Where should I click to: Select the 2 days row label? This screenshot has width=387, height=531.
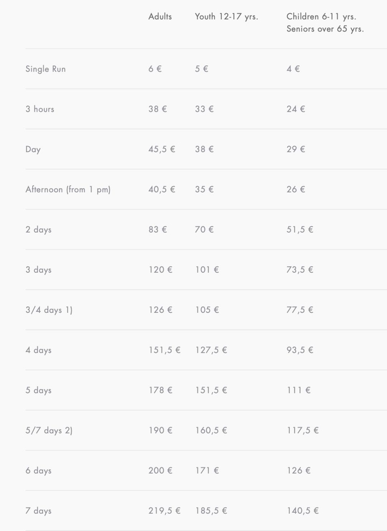[x=38, y=230]
